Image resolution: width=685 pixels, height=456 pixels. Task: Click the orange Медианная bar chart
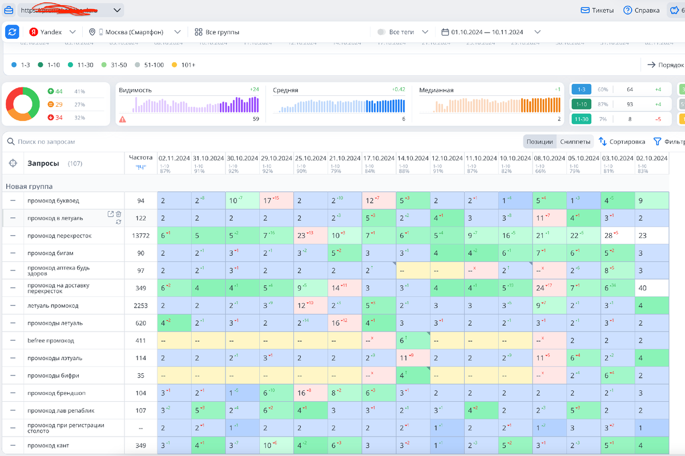(490, 106)
